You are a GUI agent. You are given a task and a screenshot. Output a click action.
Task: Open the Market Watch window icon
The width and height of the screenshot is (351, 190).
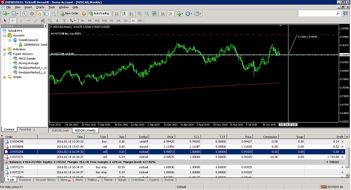pos(25,13)
